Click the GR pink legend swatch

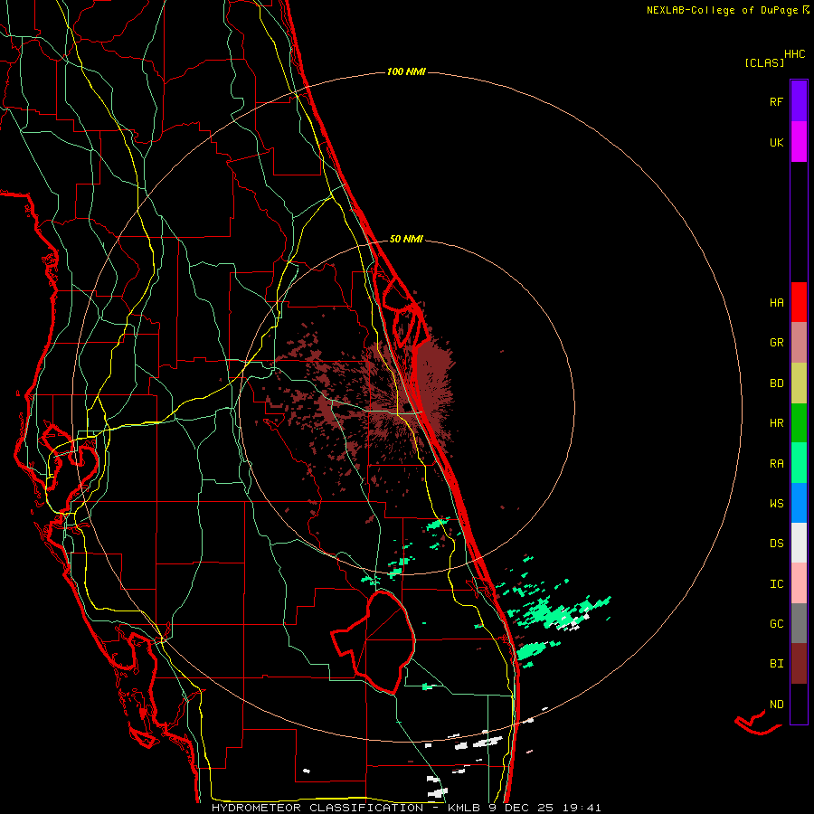pyautogui.click(x=799, y=342)
